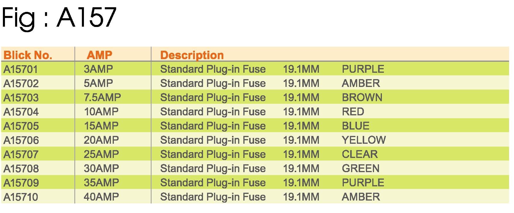Click the BROWN color label

tap(362, 97)
